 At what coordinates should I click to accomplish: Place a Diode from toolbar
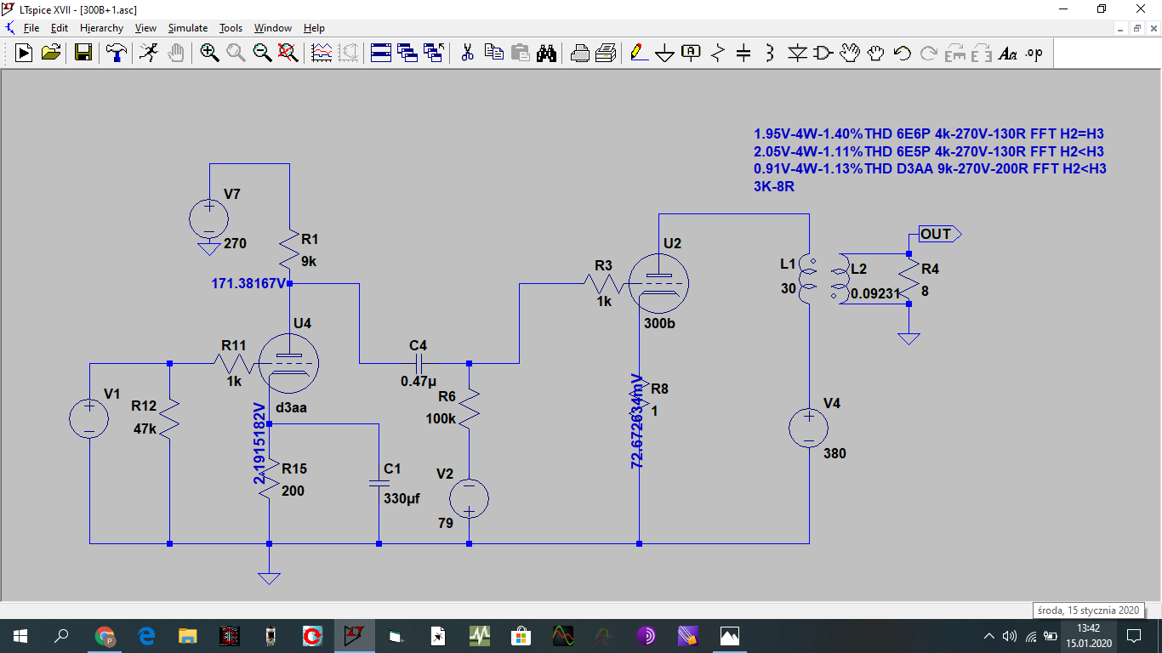pos(797,53)
